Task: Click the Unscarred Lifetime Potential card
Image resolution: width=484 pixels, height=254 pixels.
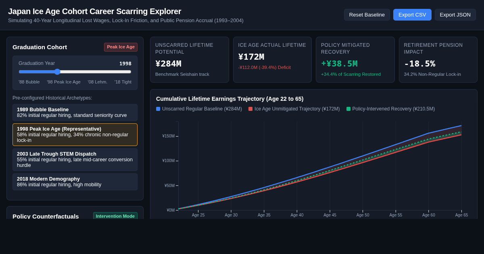Action: [x=190, y=60]
